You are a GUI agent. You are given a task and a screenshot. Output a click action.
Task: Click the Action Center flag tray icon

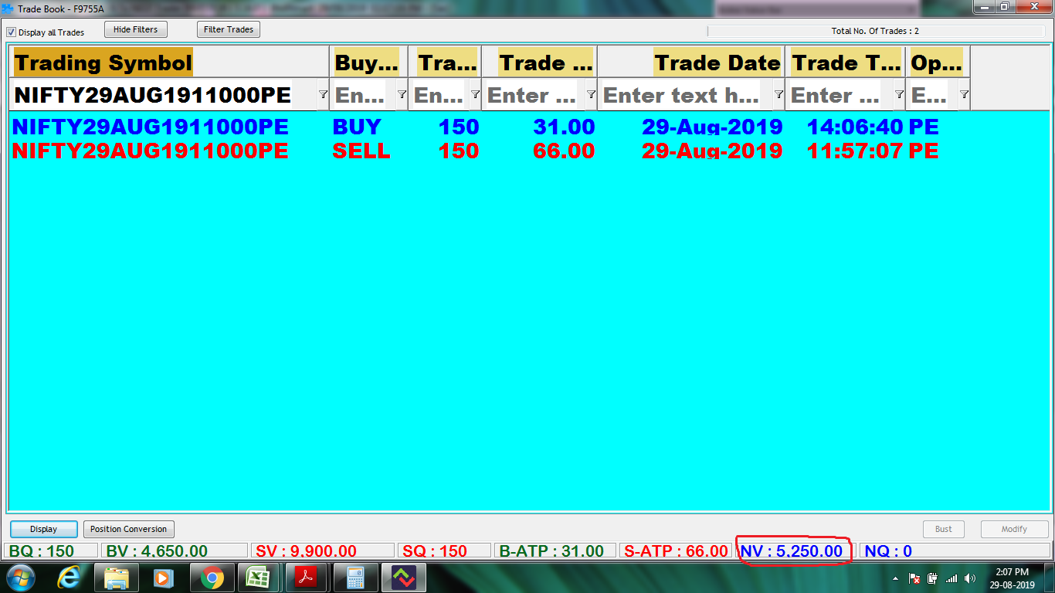click(x=914, y=578)
